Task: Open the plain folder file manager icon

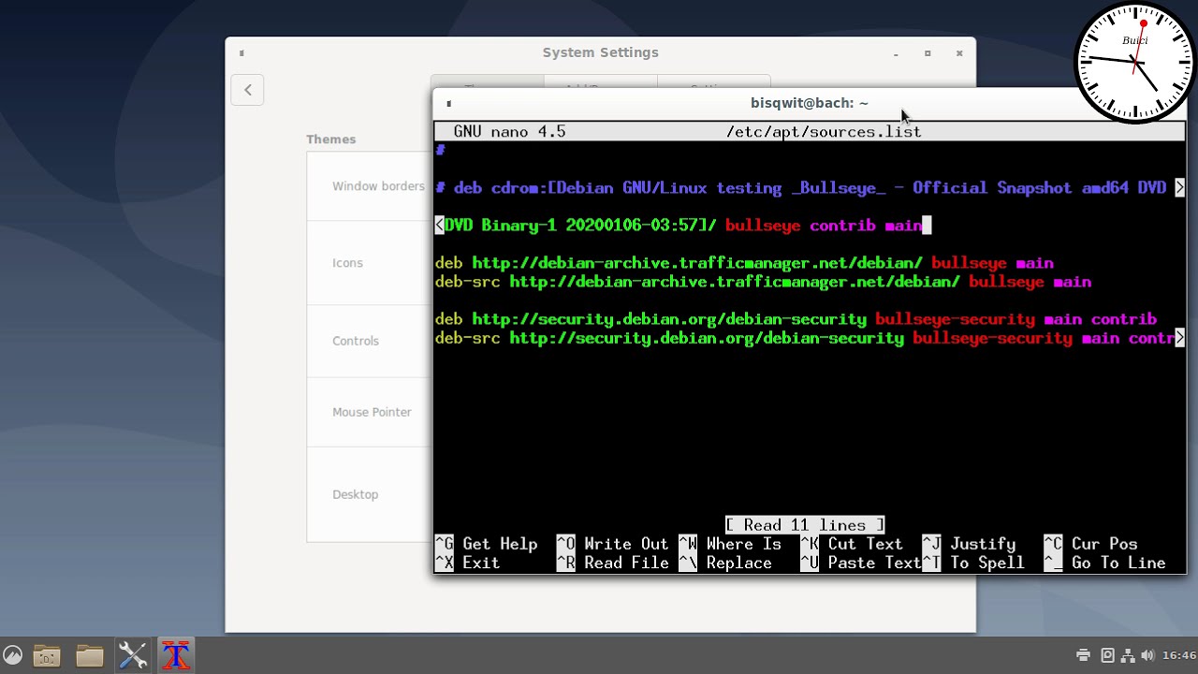Action: (x=90, y=655)
